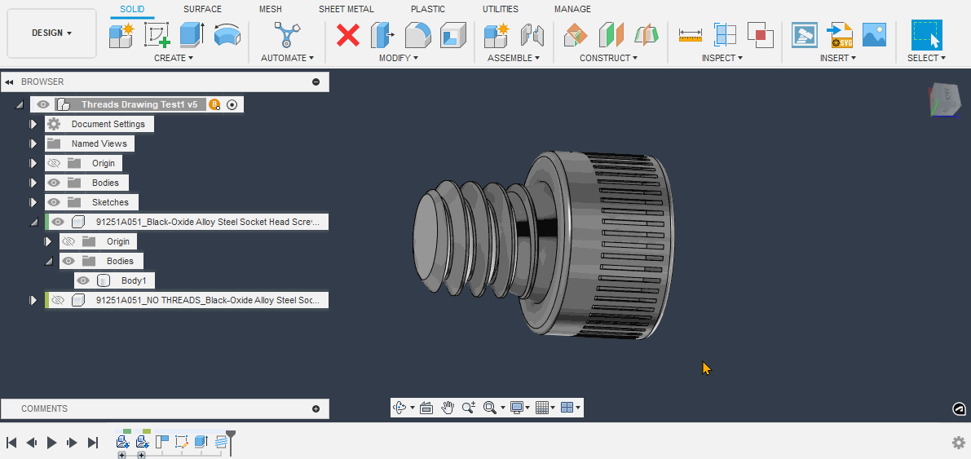The width and height of the screenshot is (971, 459).
Task: Click New Component icon in Assemble group
Action: point(496,35)
